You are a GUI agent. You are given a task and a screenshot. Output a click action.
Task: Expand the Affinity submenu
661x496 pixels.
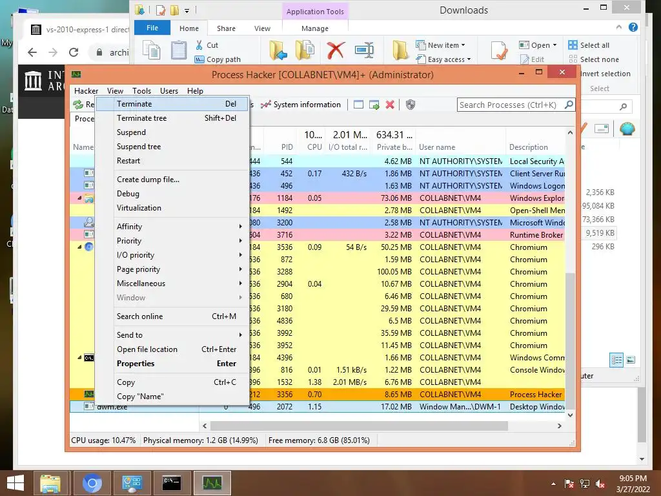(172, 227)
